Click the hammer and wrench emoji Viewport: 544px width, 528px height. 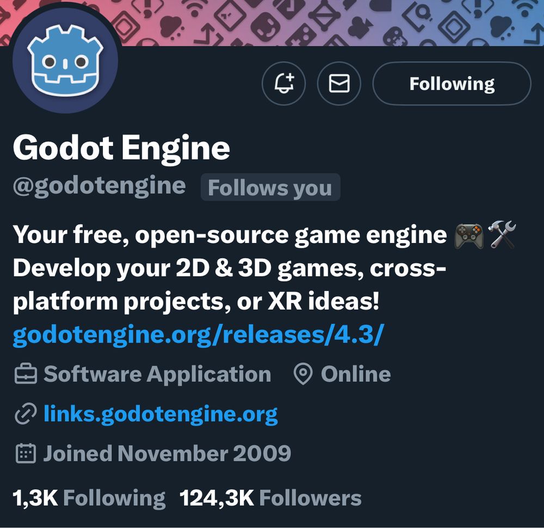click(502, 235)
